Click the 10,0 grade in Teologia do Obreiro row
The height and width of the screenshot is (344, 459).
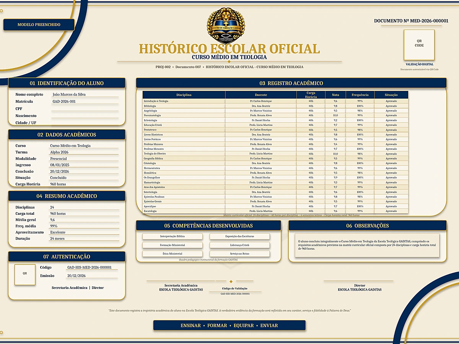tap(335, 154)
